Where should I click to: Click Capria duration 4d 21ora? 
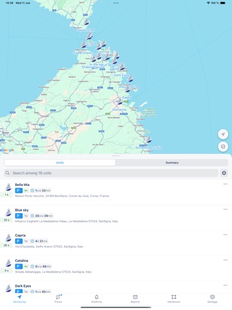(39, 241)
